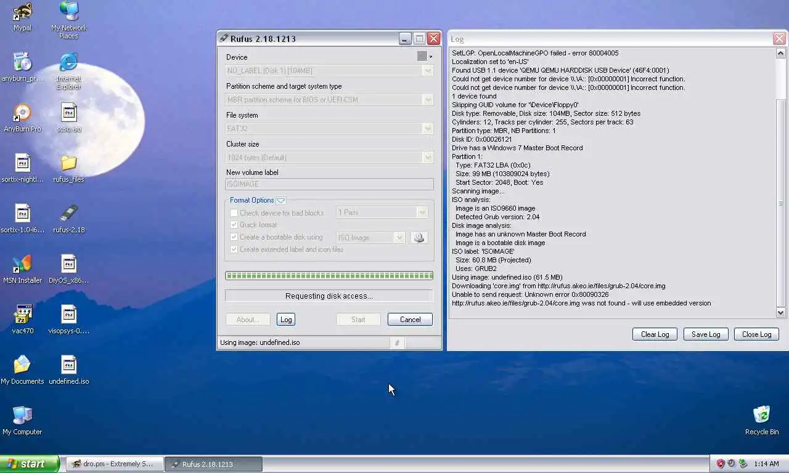Viewport: 789px width, 473px height.
Task: Click the Log scrollbar up arrow
Action: click(781, 54)
